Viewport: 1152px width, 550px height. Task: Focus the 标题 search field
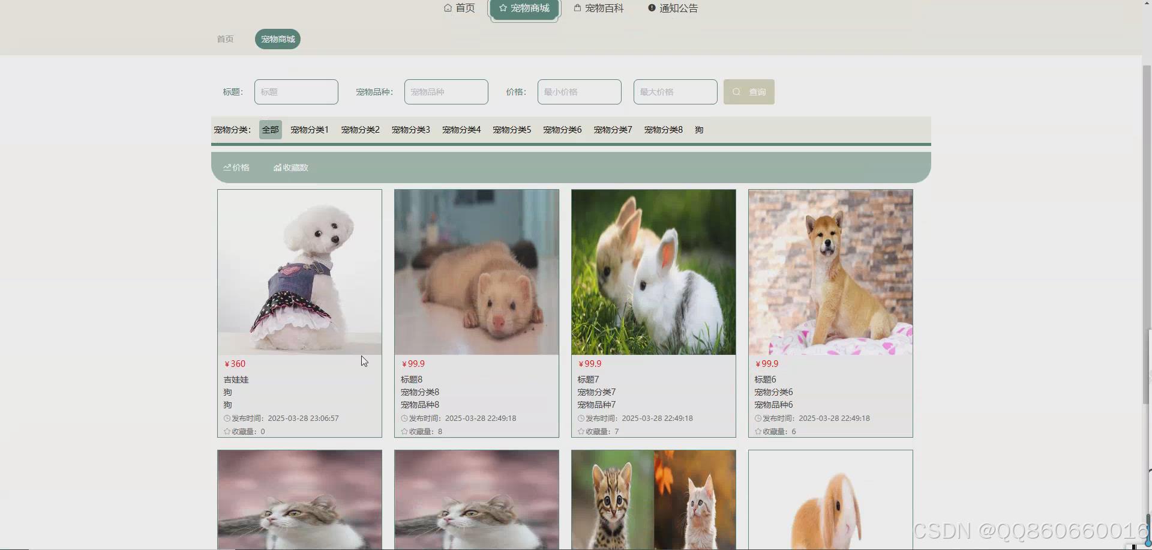tap(296, 92)
